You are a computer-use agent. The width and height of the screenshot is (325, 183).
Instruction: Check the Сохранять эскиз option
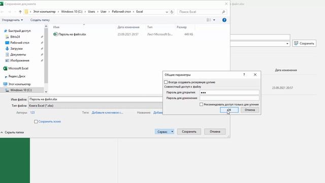coord(36,121)
